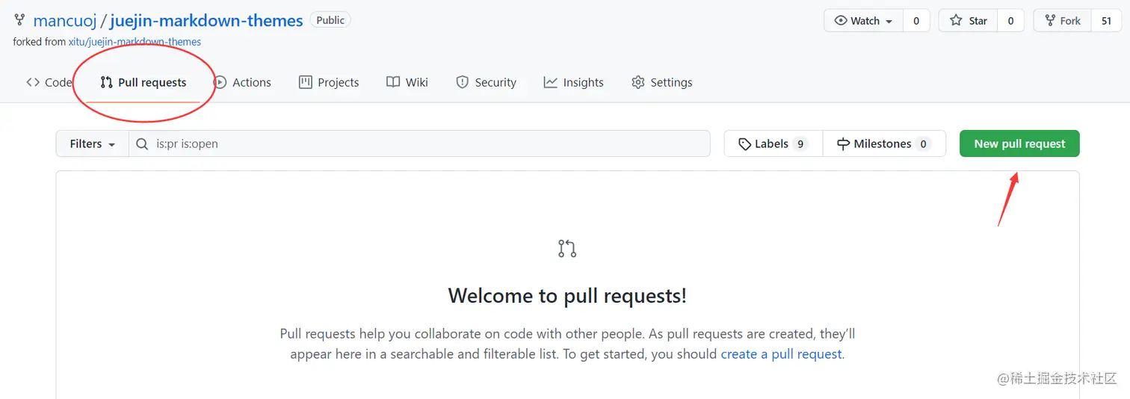View the forks count 51

pos(1107,21)
